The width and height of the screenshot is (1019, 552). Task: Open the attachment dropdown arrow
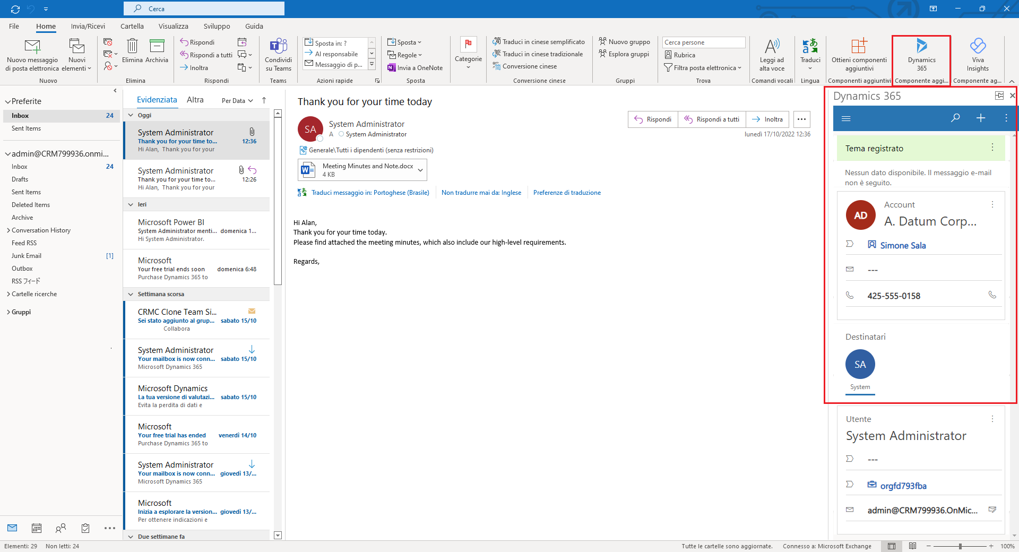pos(420,170)
